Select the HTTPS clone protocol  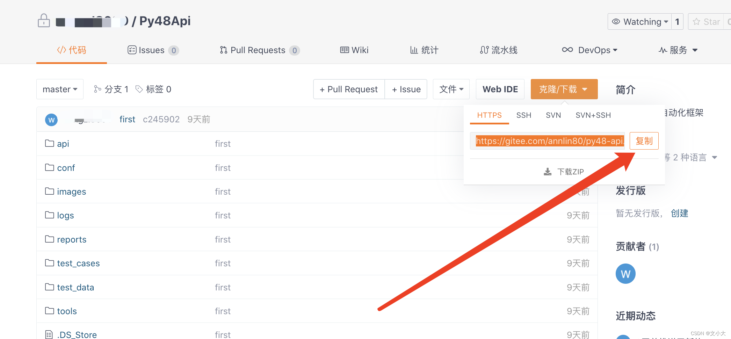[x=489, y=115]
